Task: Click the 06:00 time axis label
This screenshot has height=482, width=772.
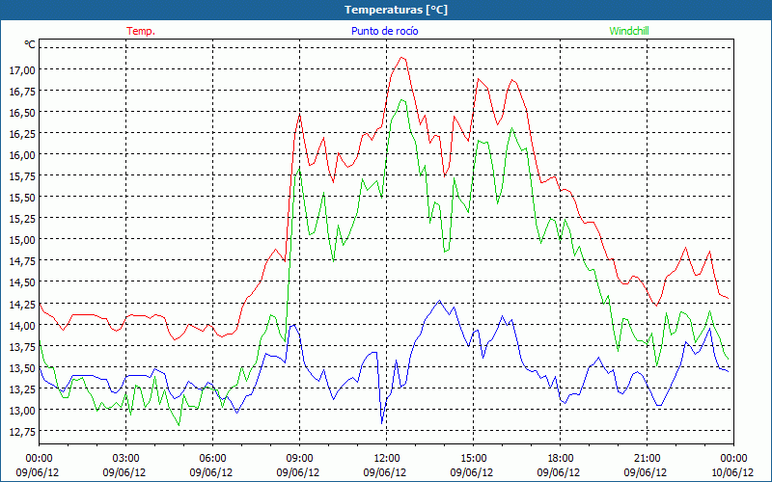Action: 212,458
